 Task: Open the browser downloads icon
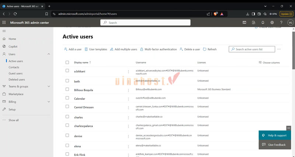[x=247, y=14]
